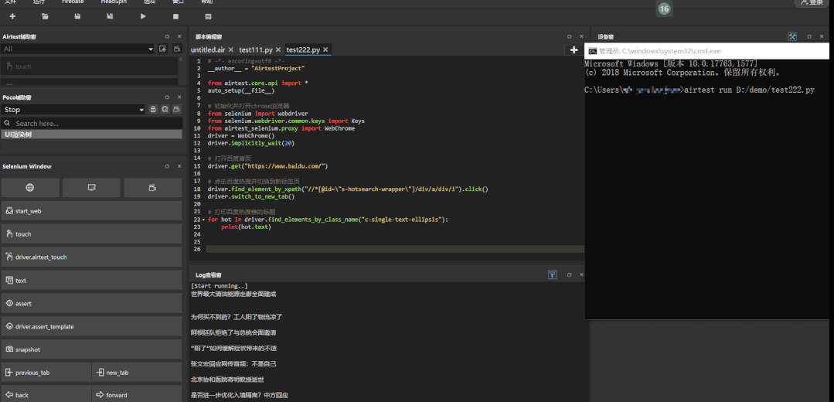Viewport: 834px width, 402px height.
Task: Insert the Selenium 'text' command
Action: pos(91,280)
